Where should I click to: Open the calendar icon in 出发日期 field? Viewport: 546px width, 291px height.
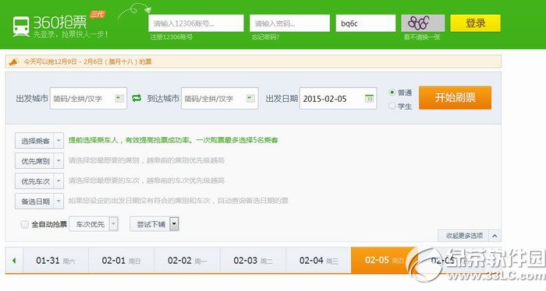point(369,99)
